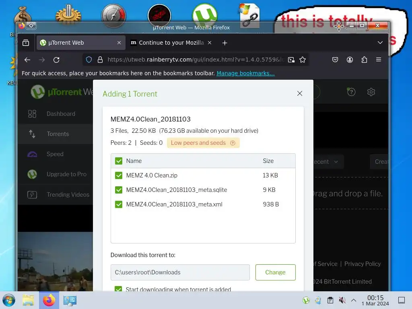The image size is (412, 309).
Task: Open a new Firefox tab
Action: pyautogui.click(x=225, y=43)
